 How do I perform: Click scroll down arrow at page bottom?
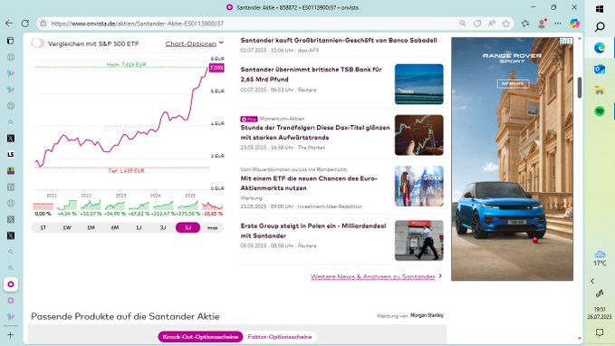point(580,338)
